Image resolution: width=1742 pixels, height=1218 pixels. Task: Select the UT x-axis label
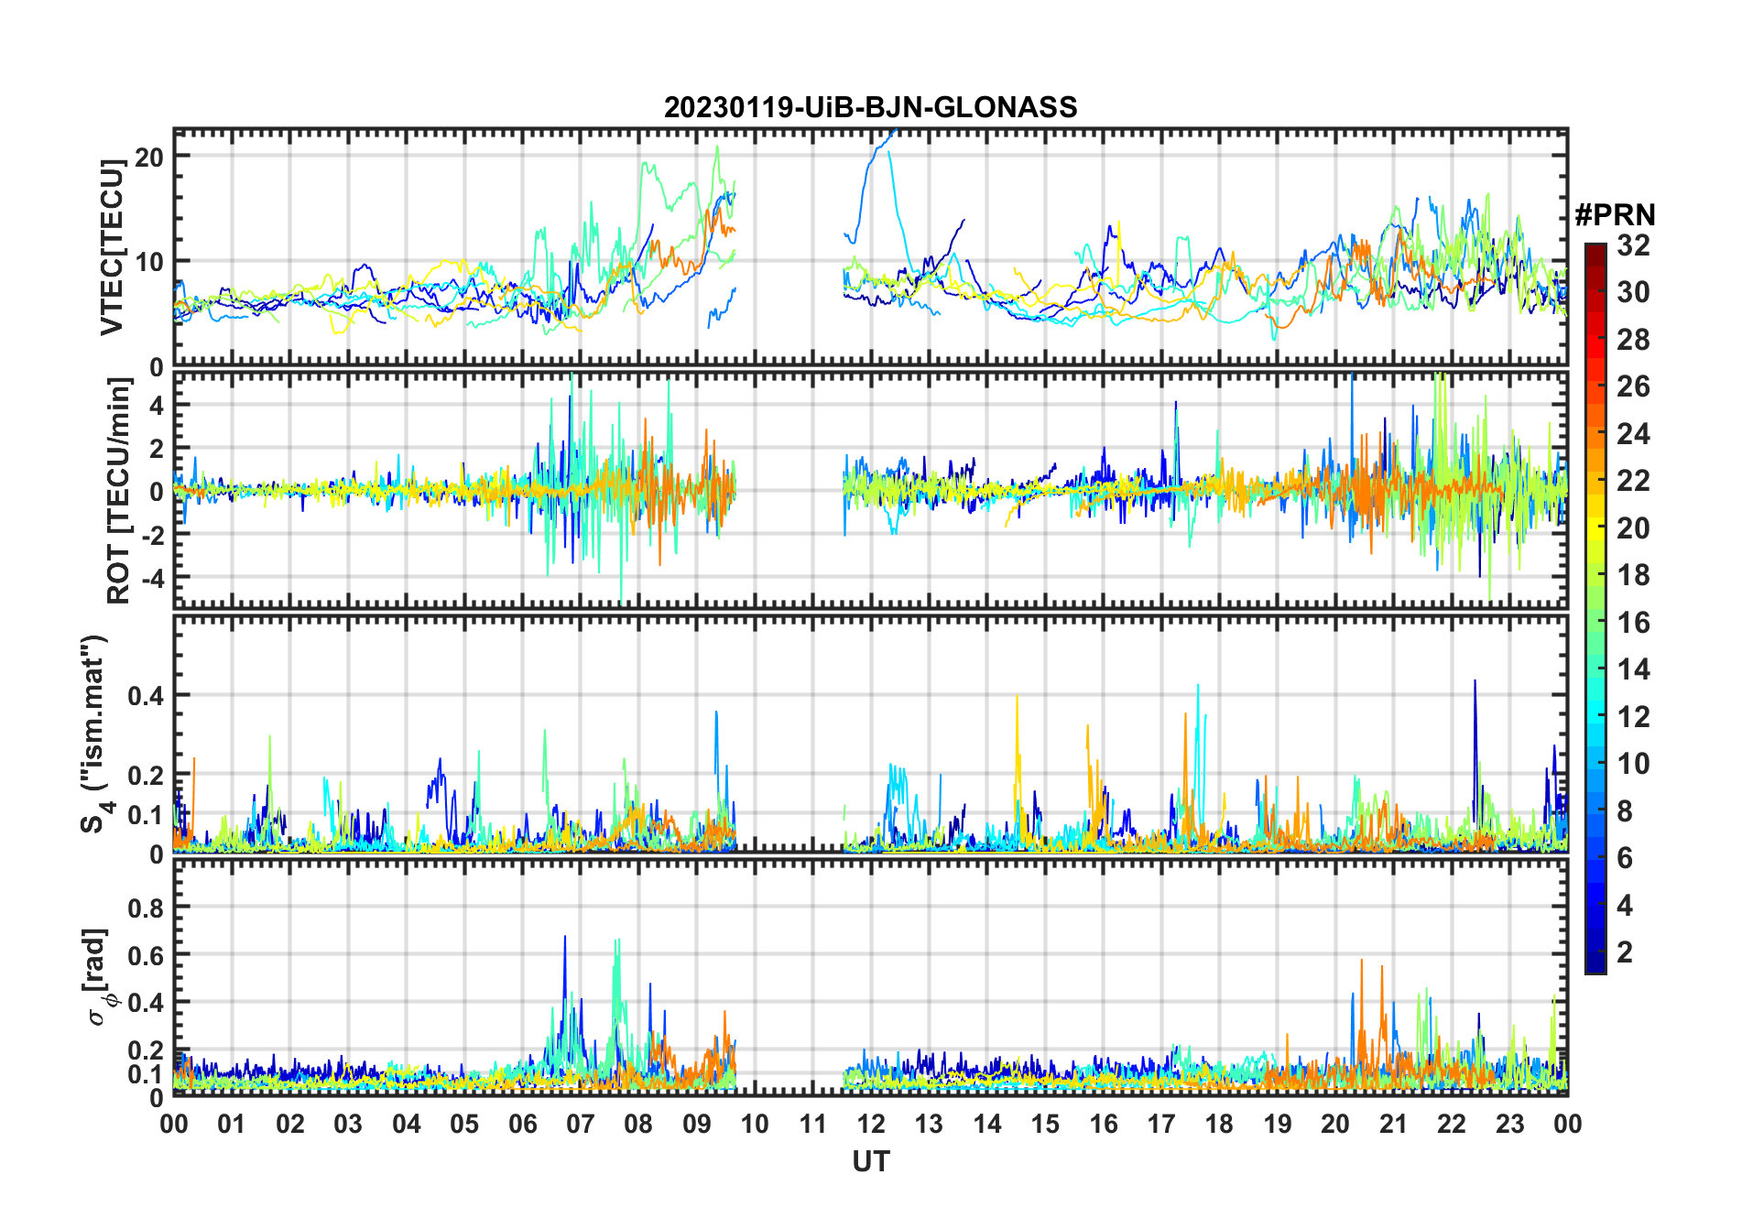[x=870, y=1162]
